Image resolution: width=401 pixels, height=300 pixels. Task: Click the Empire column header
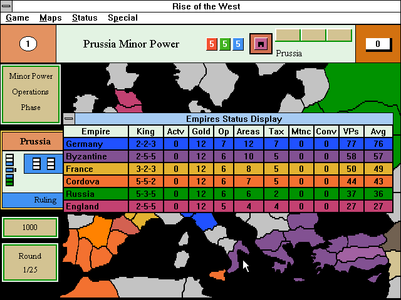(96, 131)
